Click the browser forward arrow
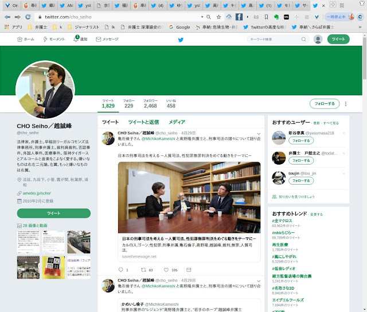The image size is (367, 312). tap(18, 17)
